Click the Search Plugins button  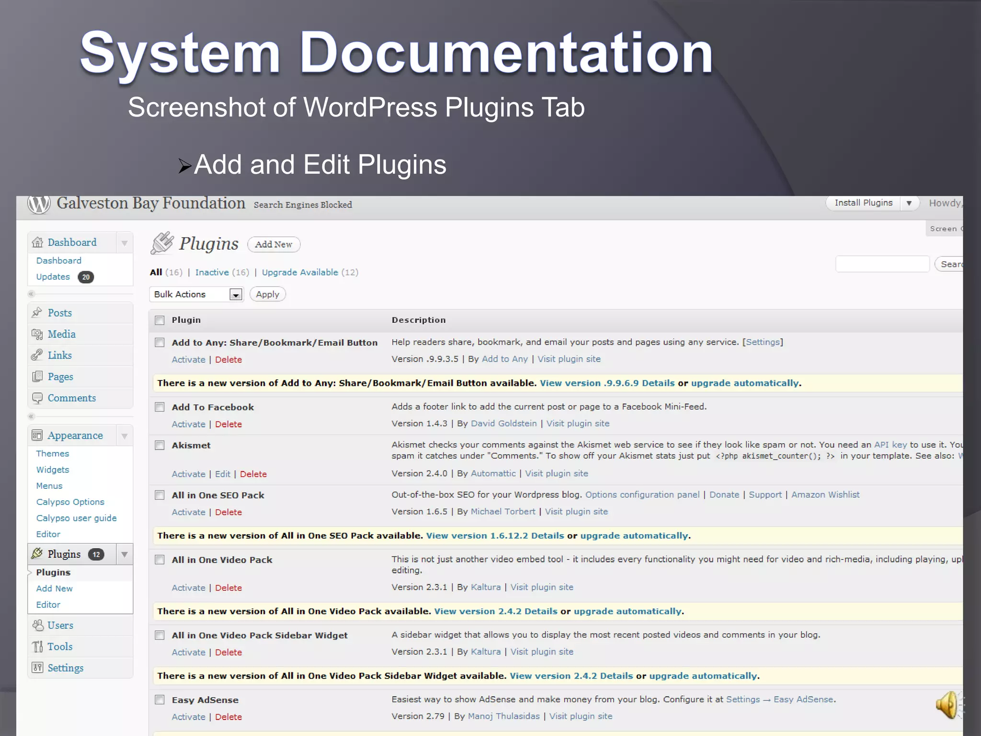click(949, 264)
